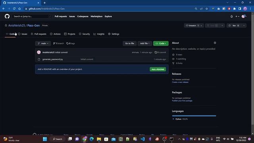Bookmark this page with the star icon
This screenshot has height=143, width=254.
click(x=206, y=9)
